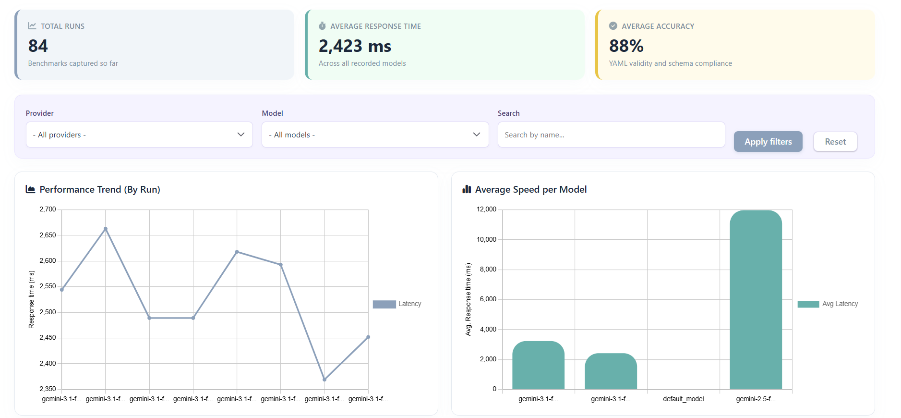Open the All models dropdown
Viewport: 901px width, 418px height.
pyautogui.click(x=375, y=135)
